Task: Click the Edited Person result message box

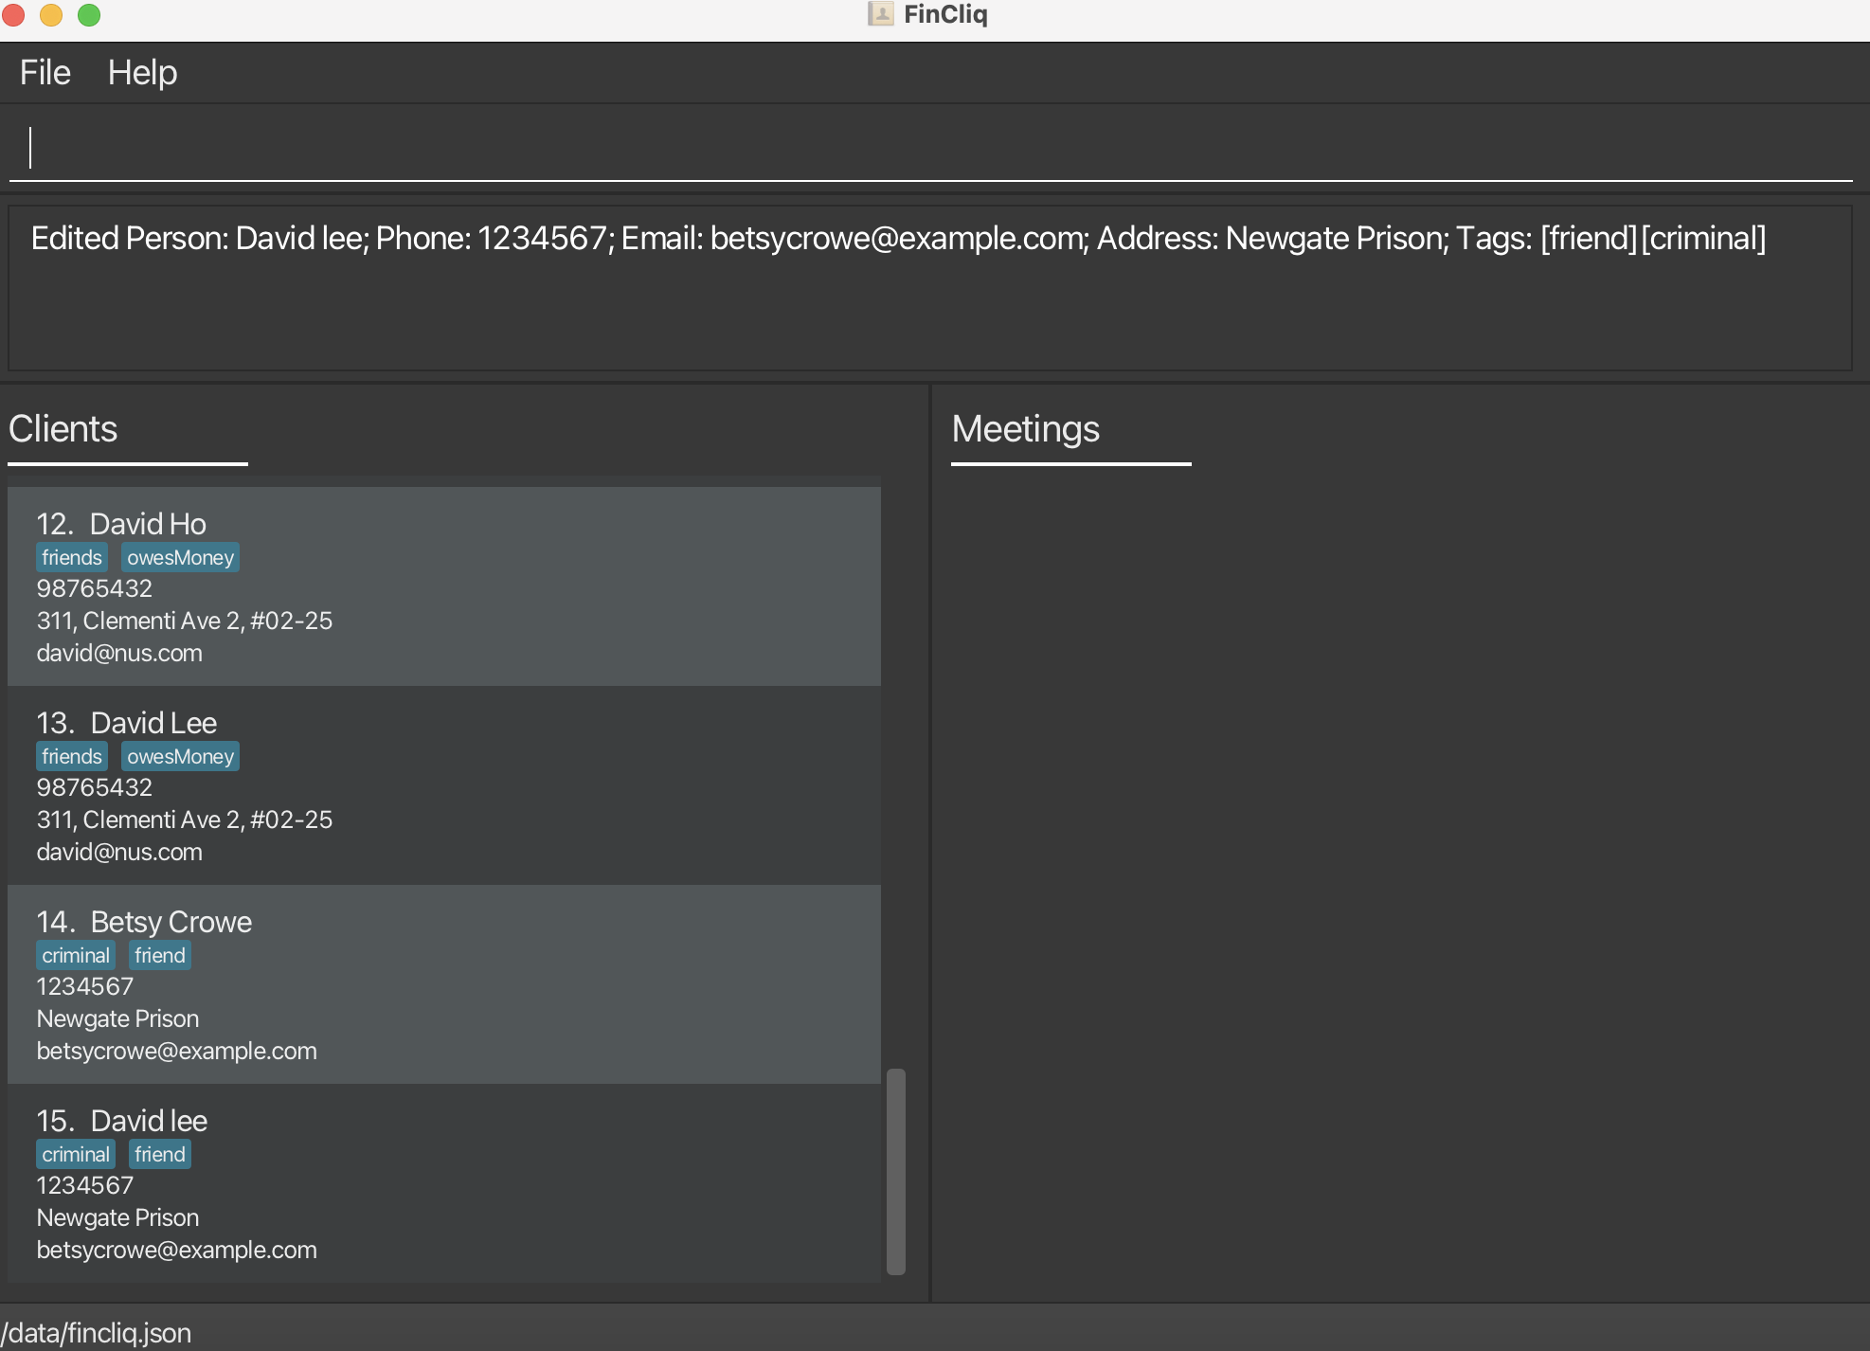Action: tap(928, 287)
